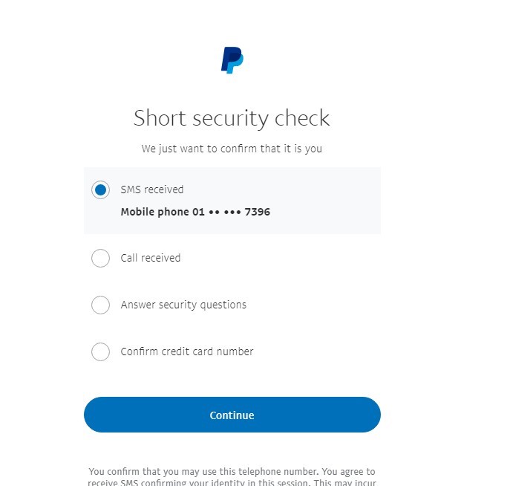510x486 pixels.
Task: Click the "receive SMS confirming your identity" disclaimer line
Action: point(232,482)
